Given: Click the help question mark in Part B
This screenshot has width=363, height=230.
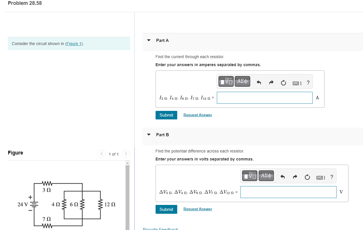Looking at the screenshot, I should click(x=331, y=177).
